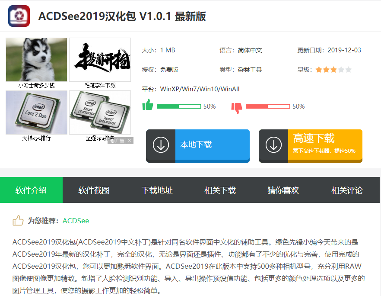Screen dimensions: 381x296
Task: Click the husky puppy thumbnail
Action: tap(36, 60)
